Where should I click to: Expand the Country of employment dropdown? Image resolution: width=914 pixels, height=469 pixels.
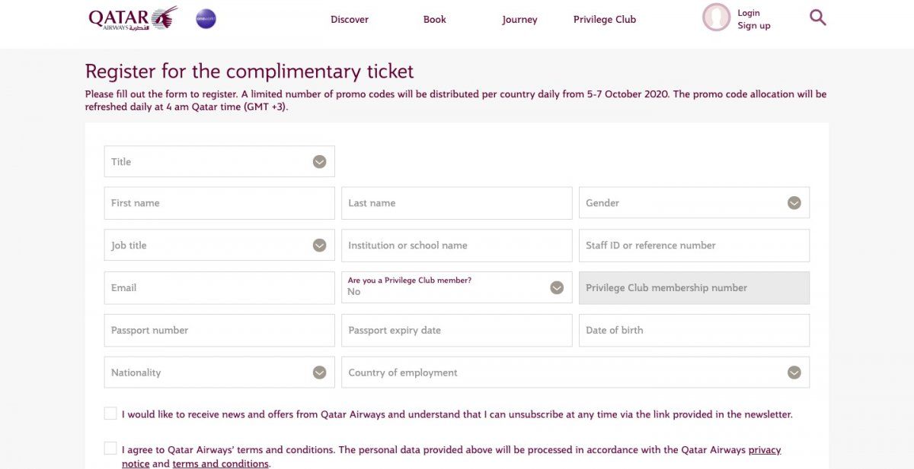(794, 372)
